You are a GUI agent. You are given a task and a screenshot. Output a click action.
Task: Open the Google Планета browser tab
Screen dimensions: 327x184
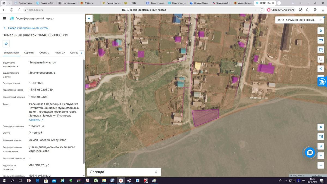(x=199, y=3)
